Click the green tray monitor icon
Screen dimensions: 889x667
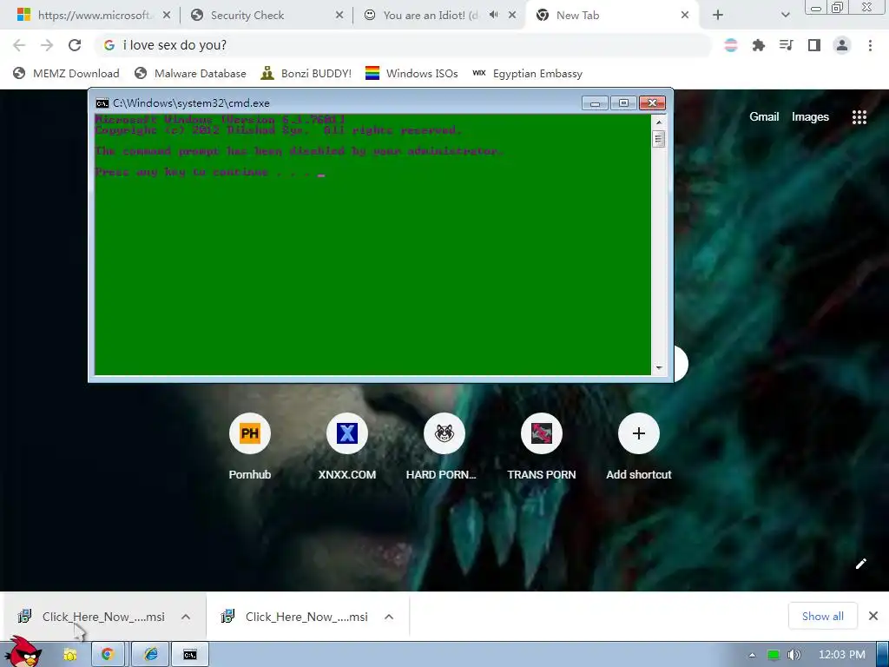point(774,655)
